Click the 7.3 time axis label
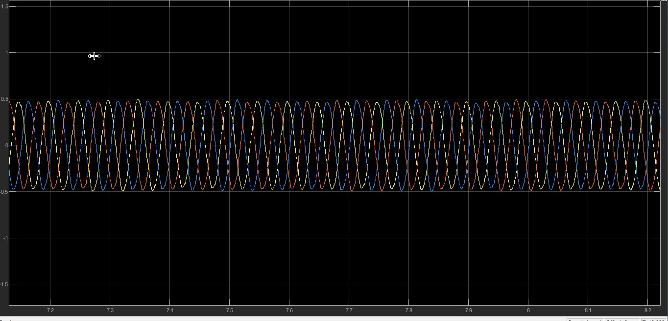Screen dimensions: 668x321 pyautogui.click(x=110, y=310)
